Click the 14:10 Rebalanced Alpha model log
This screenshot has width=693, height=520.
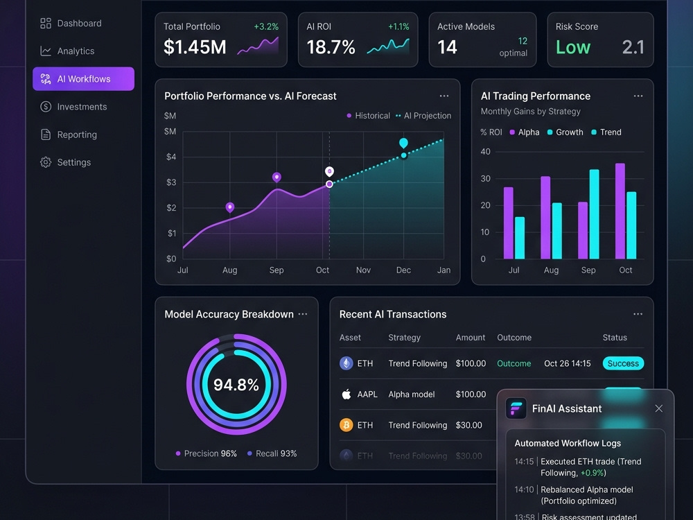574,495
